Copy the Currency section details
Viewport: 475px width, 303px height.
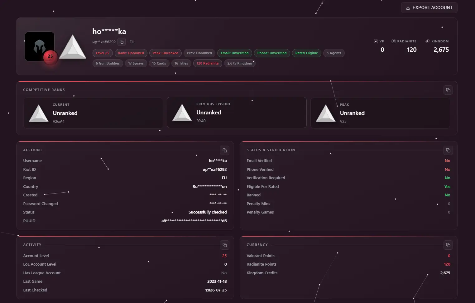coord(448,245)
